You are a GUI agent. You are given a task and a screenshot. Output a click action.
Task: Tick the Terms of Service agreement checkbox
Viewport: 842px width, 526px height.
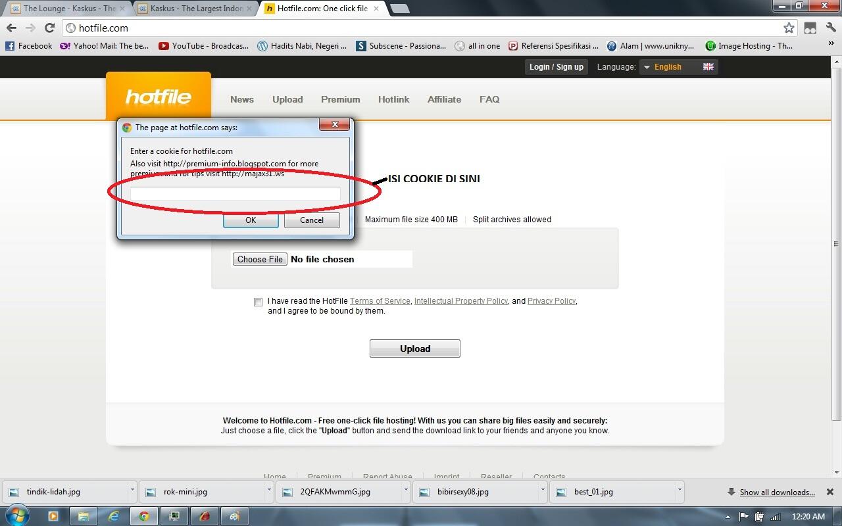[x=258, y=302]
